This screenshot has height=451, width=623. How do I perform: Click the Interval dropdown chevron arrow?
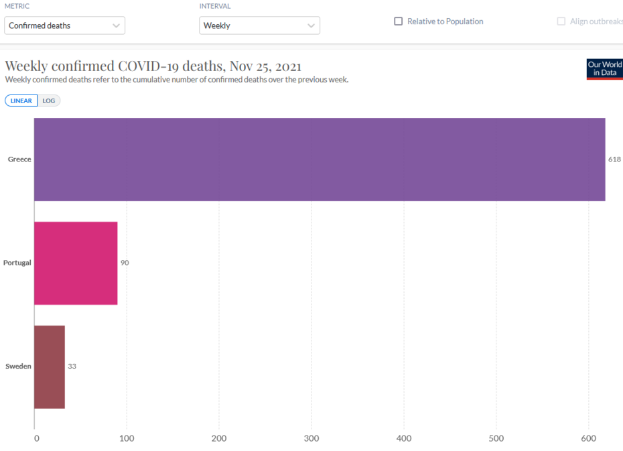coord(311,25)
